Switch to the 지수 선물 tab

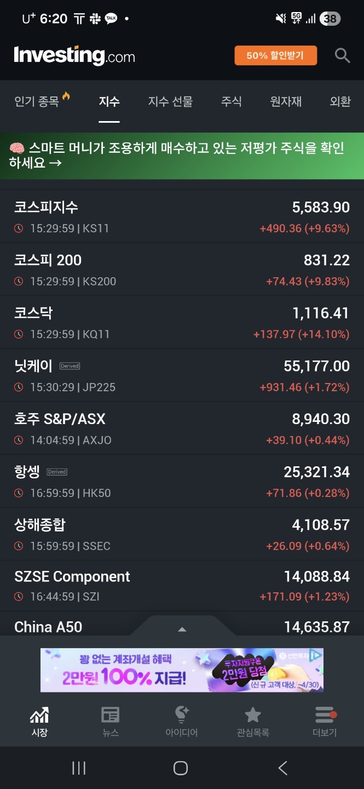point(170,101)
